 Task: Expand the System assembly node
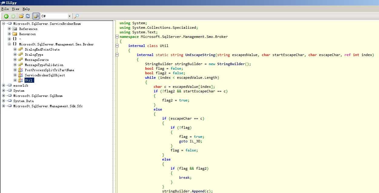[x=3, y=91]
